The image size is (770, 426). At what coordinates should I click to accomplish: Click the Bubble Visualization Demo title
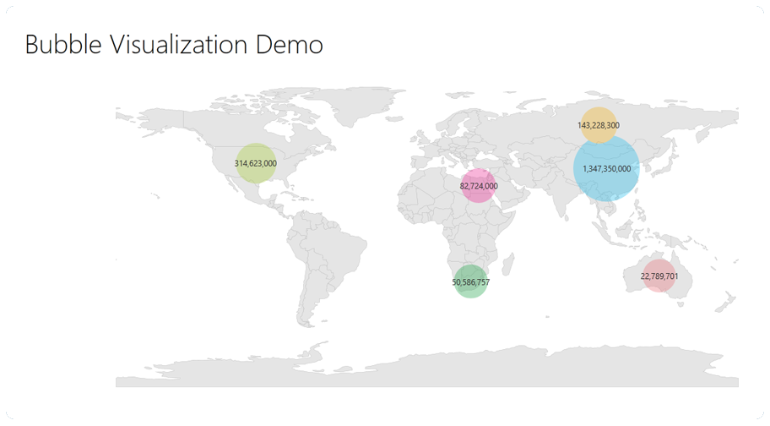pyautogui.click(x=174, y=44)
